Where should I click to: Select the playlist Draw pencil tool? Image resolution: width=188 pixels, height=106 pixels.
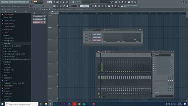[x=39, y=9]
